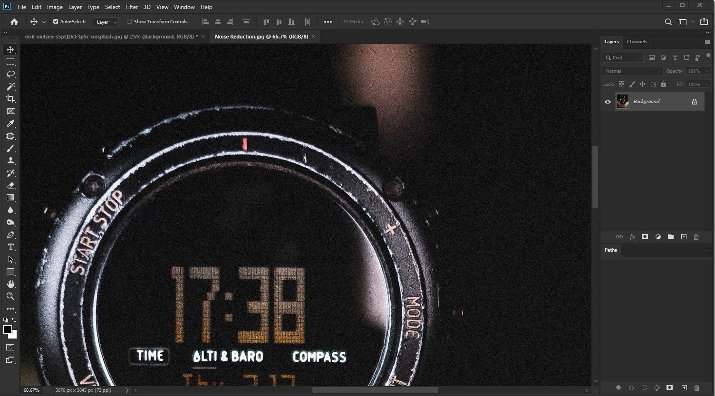715x396 pixels.
Task: Toggle lock image pixels brush icon
Action: (632, 84)
